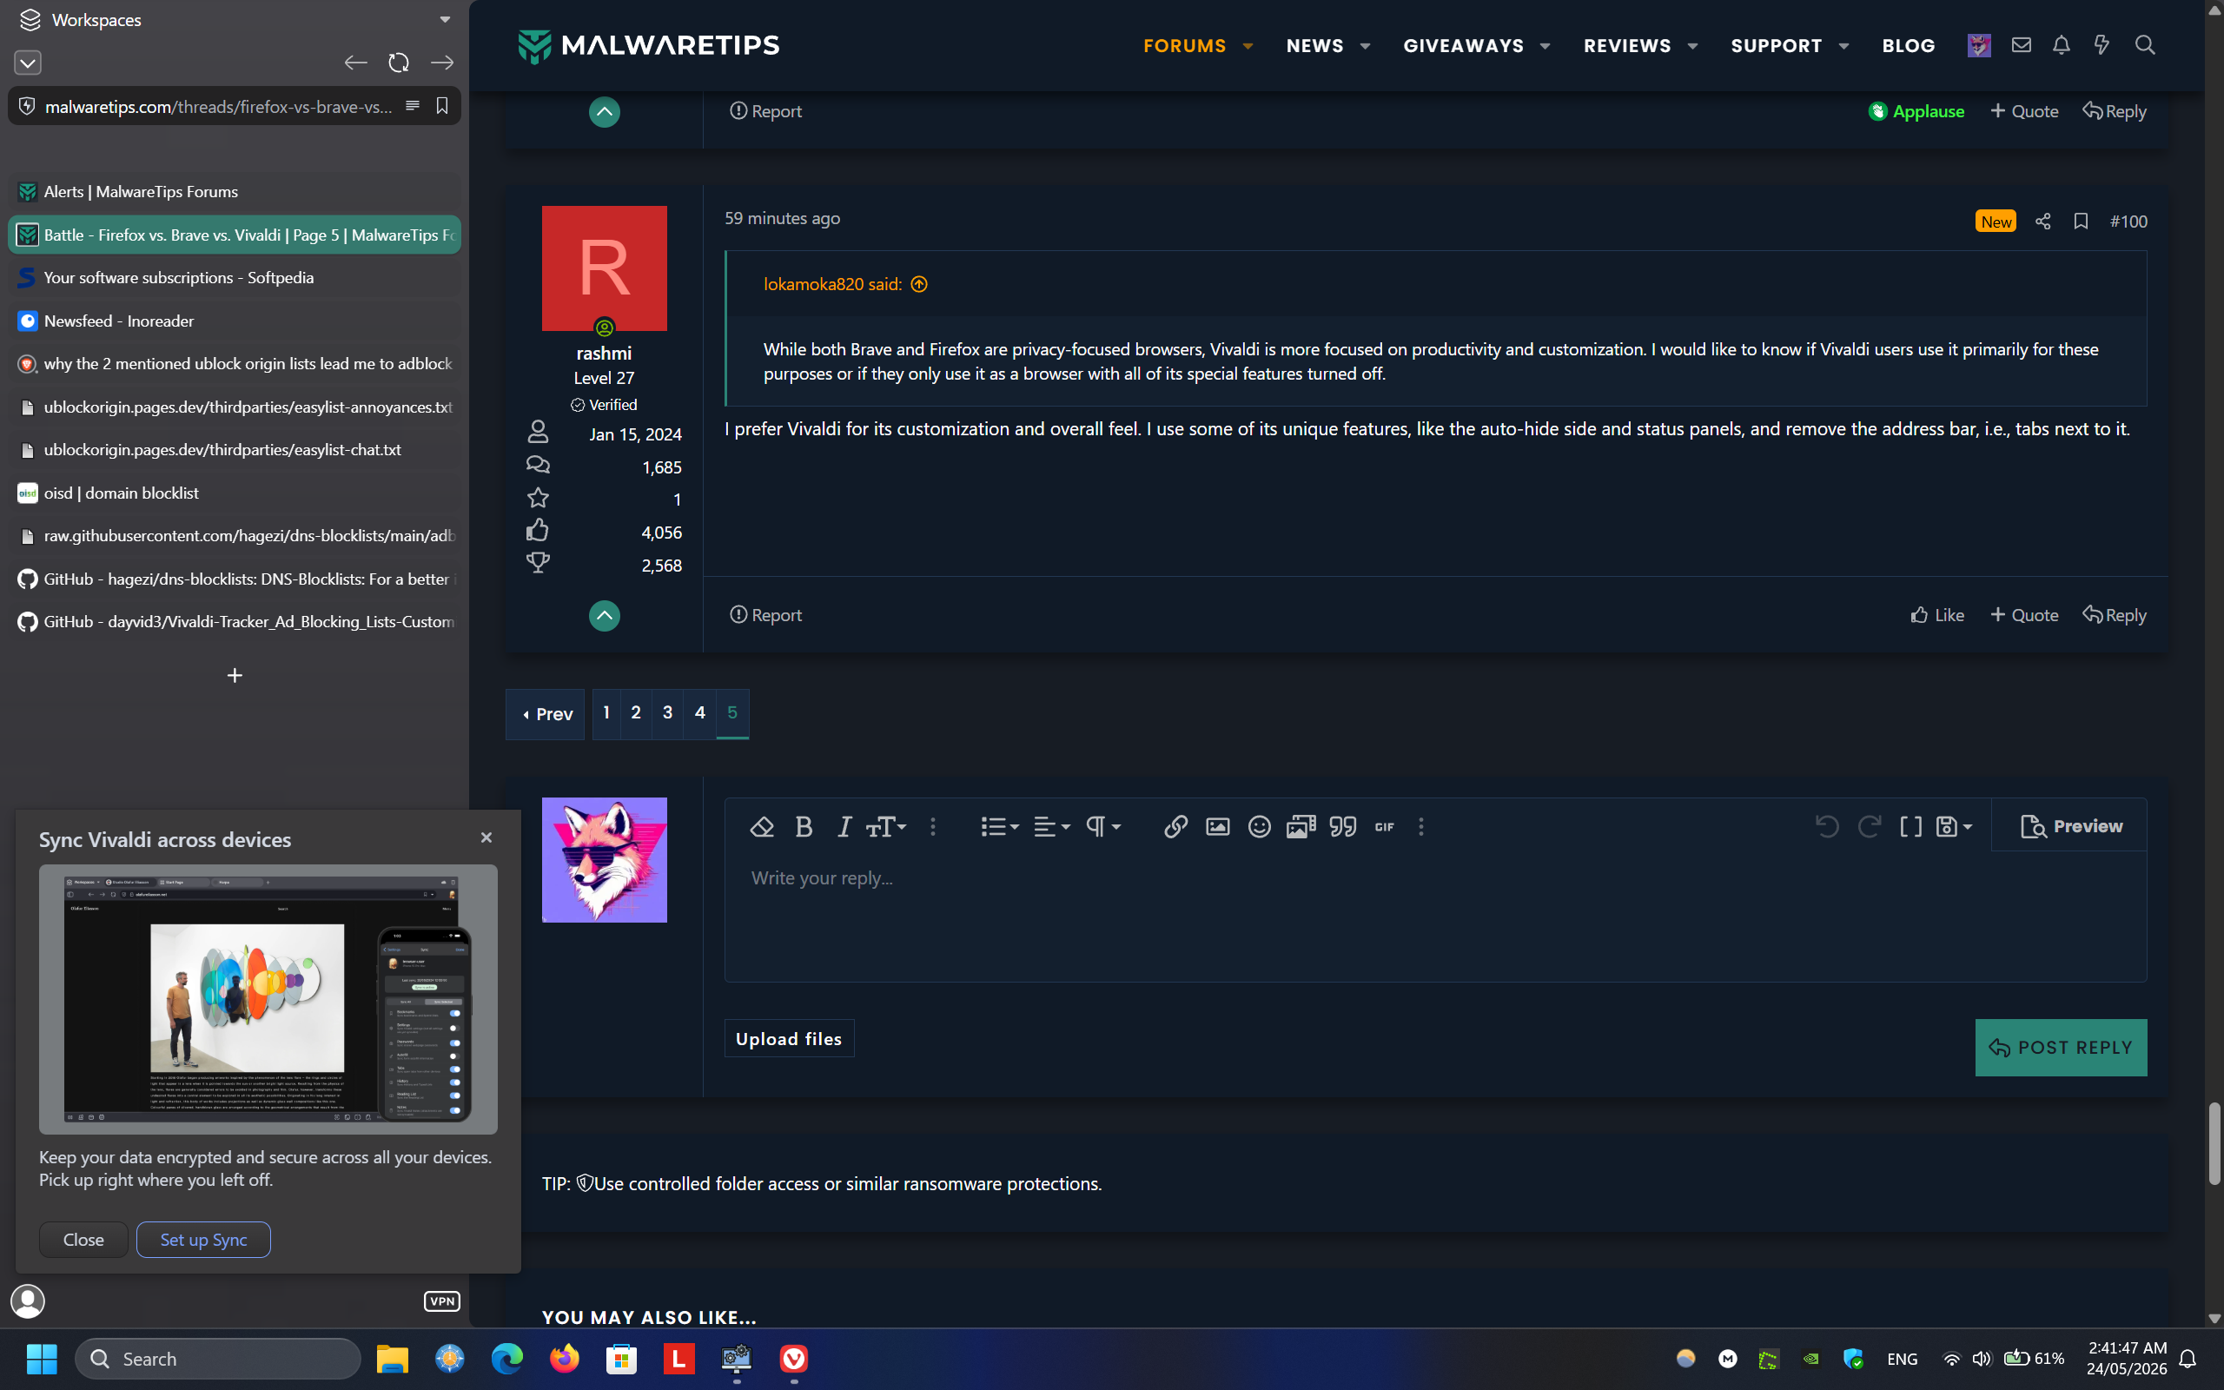Open the SUPPORT menu item
This screenshot has height=1390, width=2224.
coord(1777,46)
